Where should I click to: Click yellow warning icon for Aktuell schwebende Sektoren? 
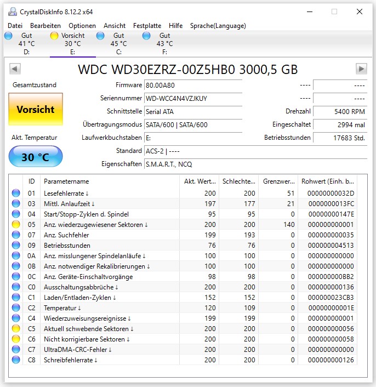pyautogui.click(x=16, y=328)
